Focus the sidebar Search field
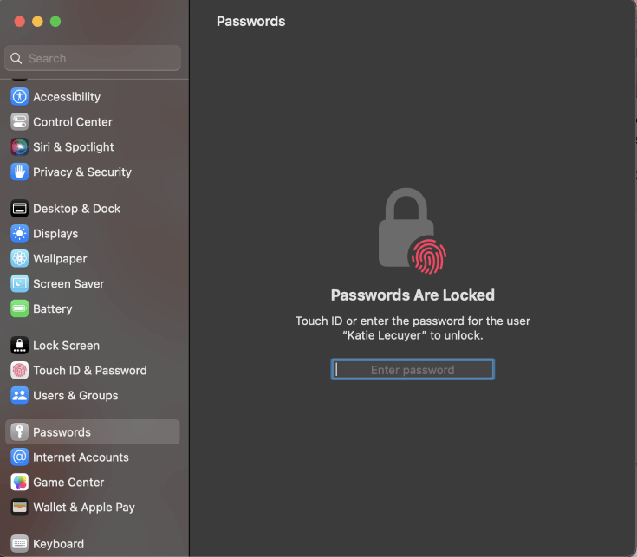 point(94,58)
